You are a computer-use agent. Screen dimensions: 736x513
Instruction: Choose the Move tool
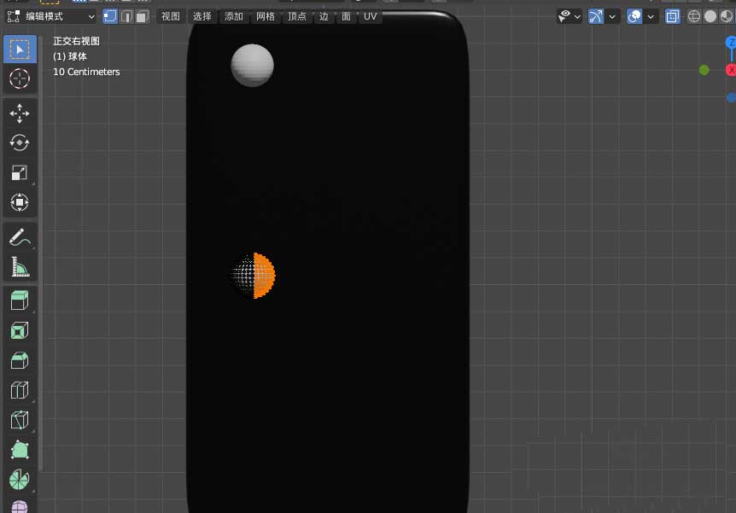point(20,114)
